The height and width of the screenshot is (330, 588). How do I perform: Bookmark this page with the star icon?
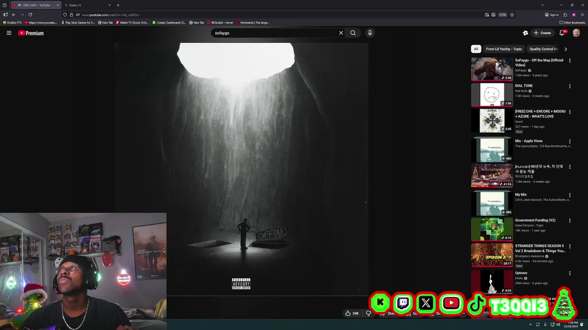point(512,15)
